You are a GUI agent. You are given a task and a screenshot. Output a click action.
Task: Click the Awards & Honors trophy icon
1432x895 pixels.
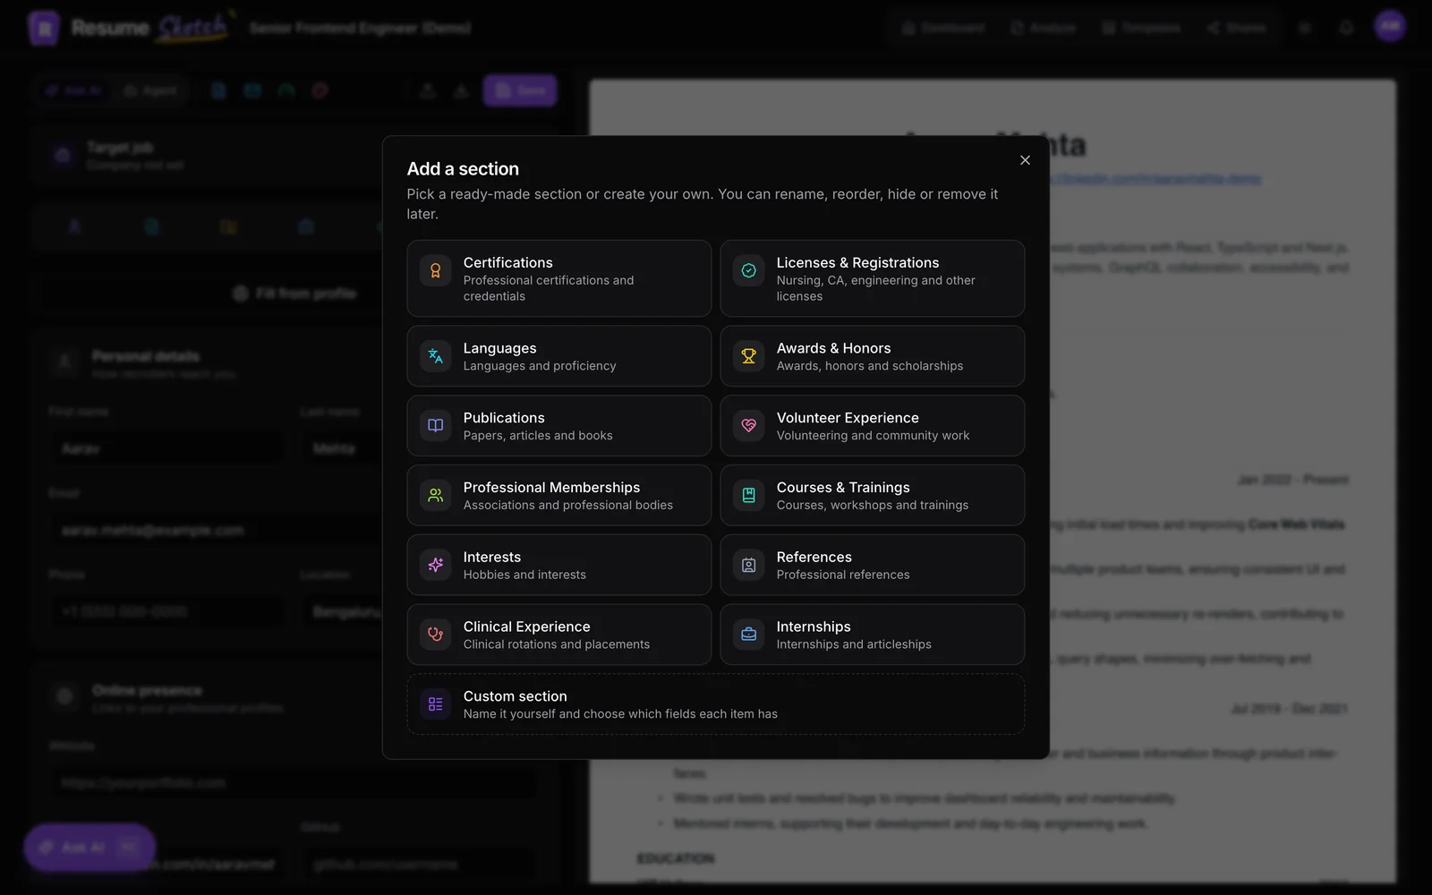(x=749, y=356)
